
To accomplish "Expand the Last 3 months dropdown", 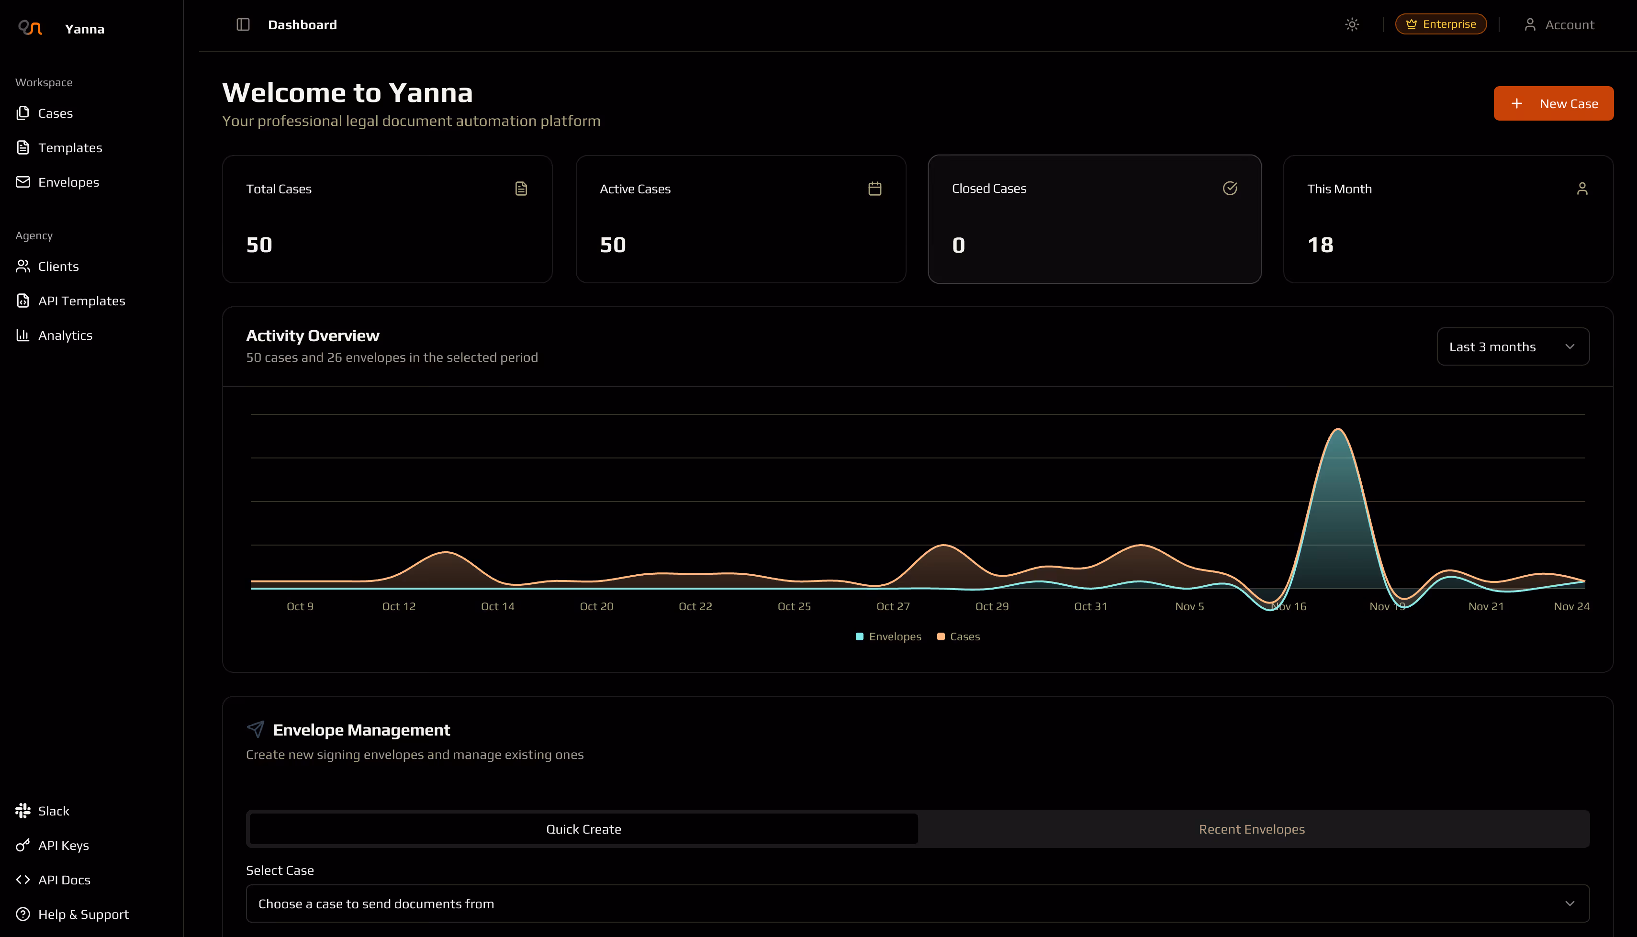I will pyautogui.click(x=1512, y=347).
